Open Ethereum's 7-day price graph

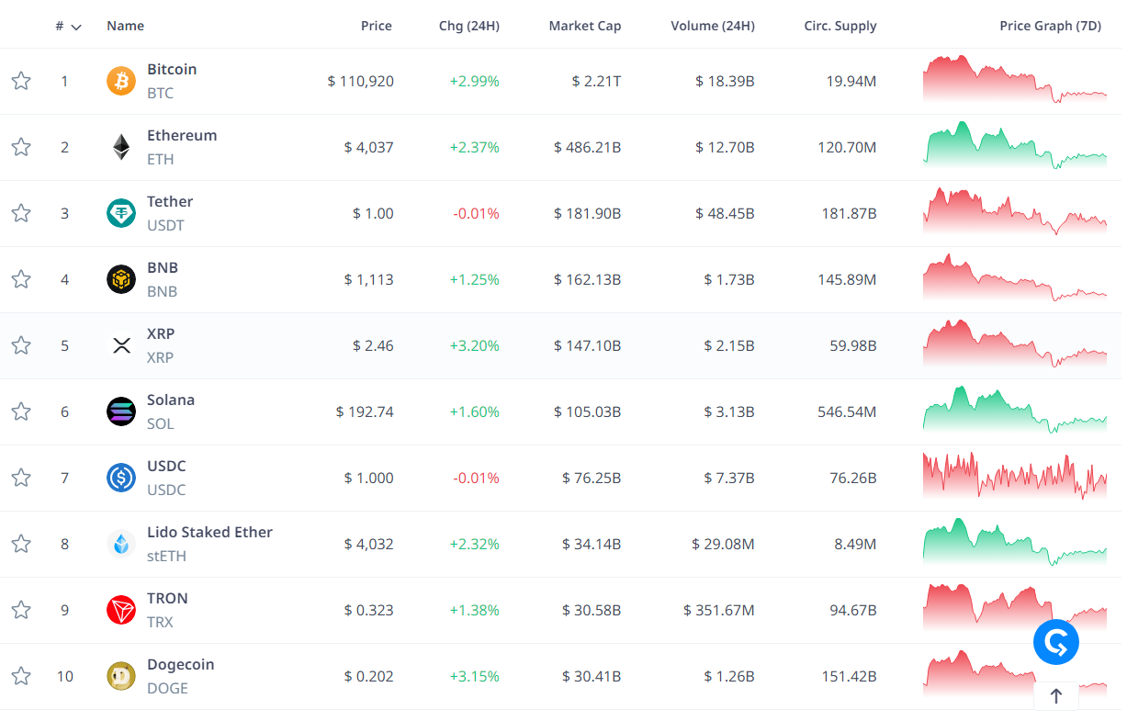click(x=1014, y=147)
